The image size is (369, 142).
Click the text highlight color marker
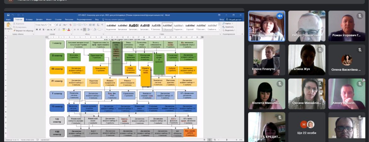pyautogui.click(x=63, y=29)
